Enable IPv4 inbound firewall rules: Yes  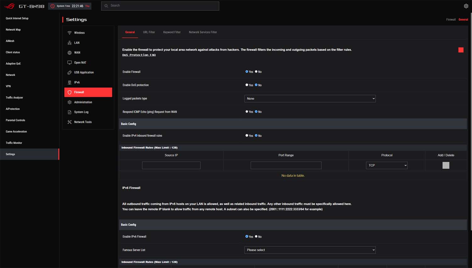pyautogui.click(x=247, y=136)
